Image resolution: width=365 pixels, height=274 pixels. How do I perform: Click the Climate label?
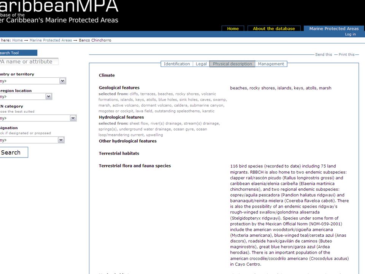[106, 75]
